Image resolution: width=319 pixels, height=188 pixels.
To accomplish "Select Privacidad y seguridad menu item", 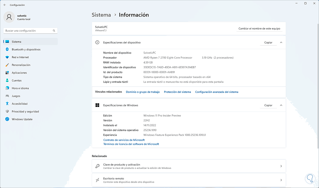I will (x=25, y=112).
